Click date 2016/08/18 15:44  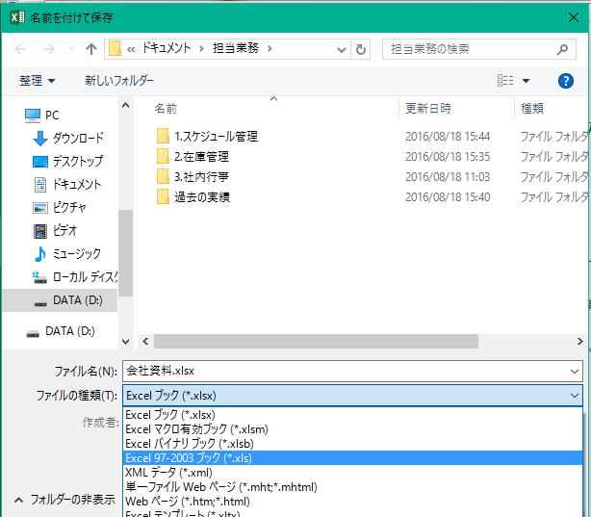pos(448,136)
